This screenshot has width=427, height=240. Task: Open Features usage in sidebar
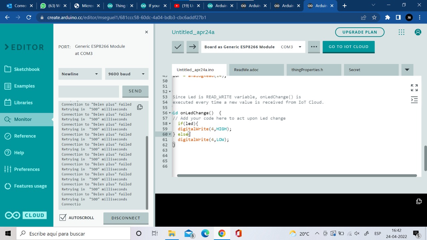click(27, 186)
